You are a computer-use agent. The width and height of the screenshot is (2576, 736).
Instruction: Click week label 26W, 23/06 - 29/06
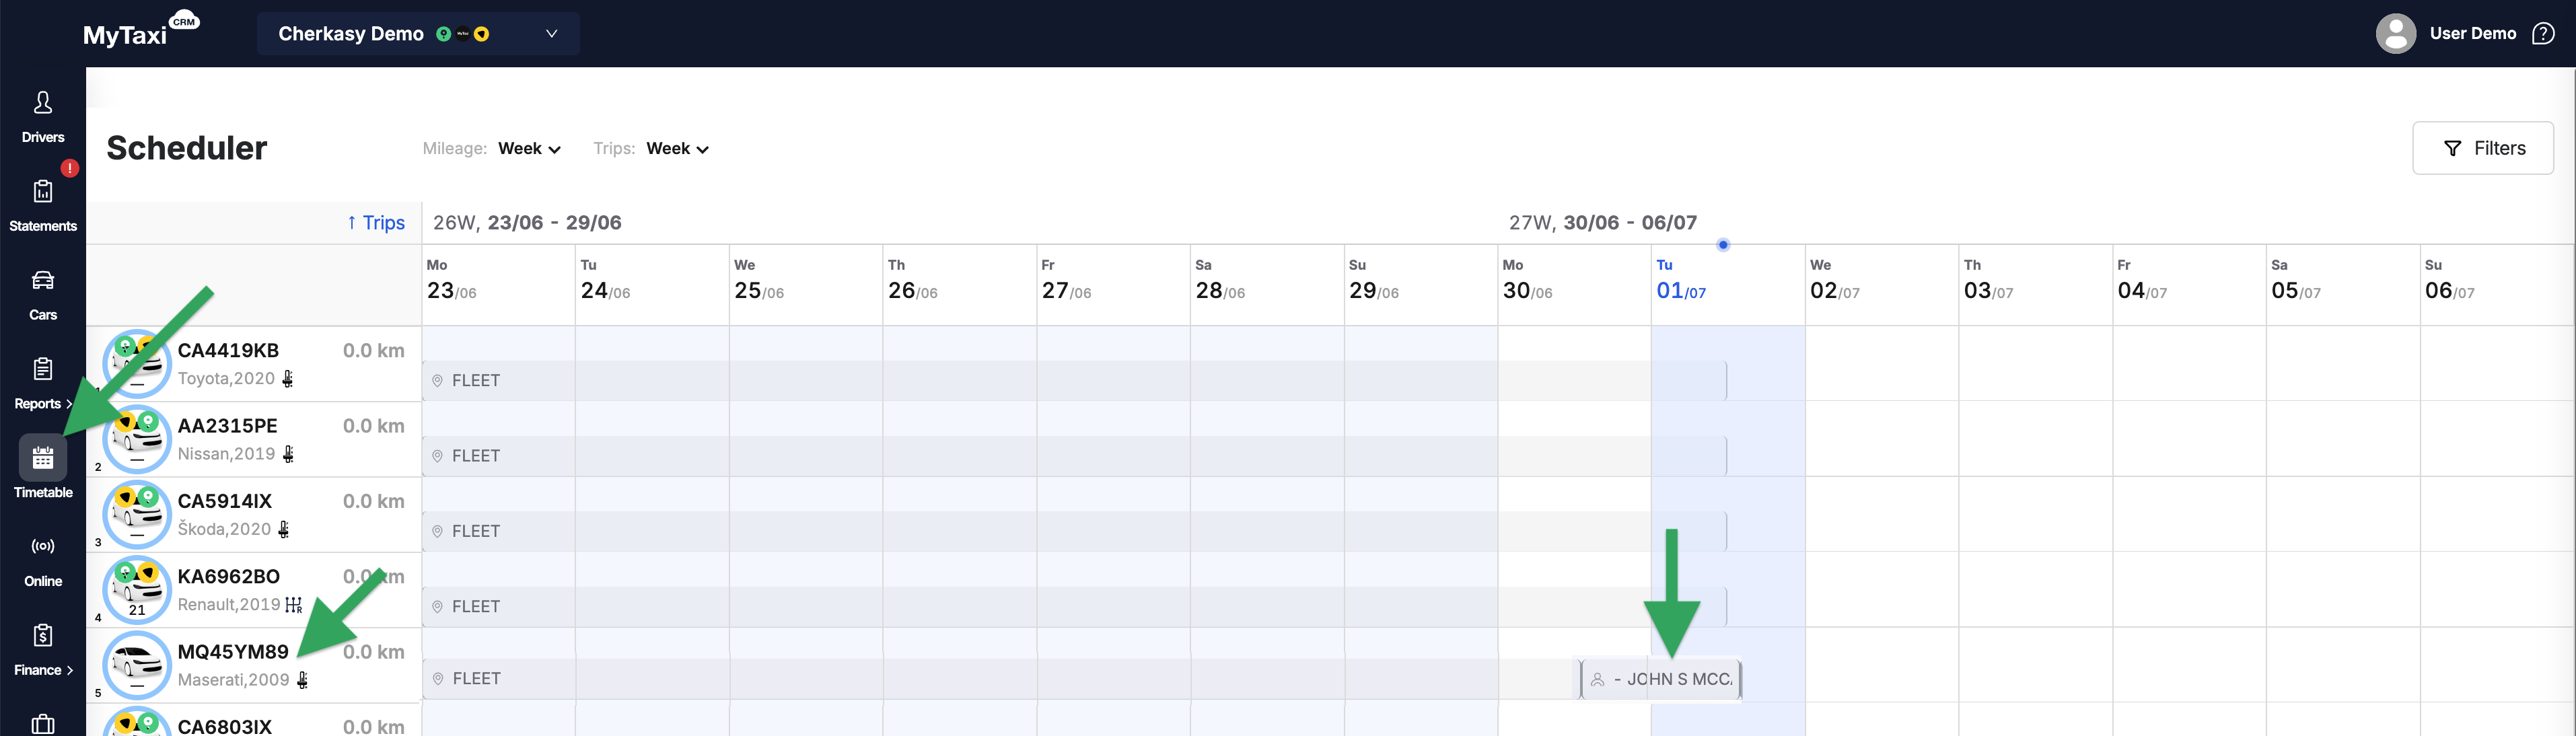[x=527, y=223]
